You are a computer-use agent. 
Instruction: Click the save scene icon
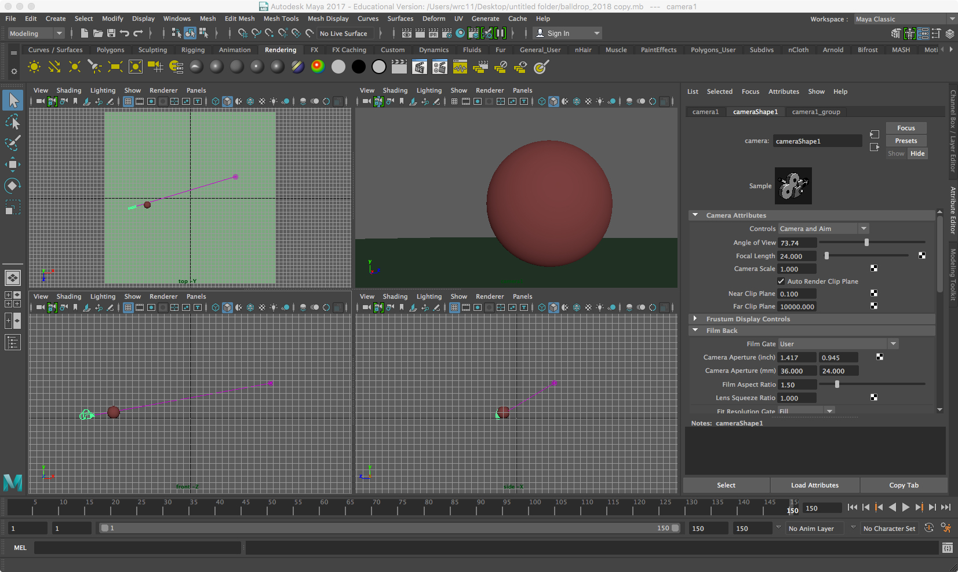[111, 34]
